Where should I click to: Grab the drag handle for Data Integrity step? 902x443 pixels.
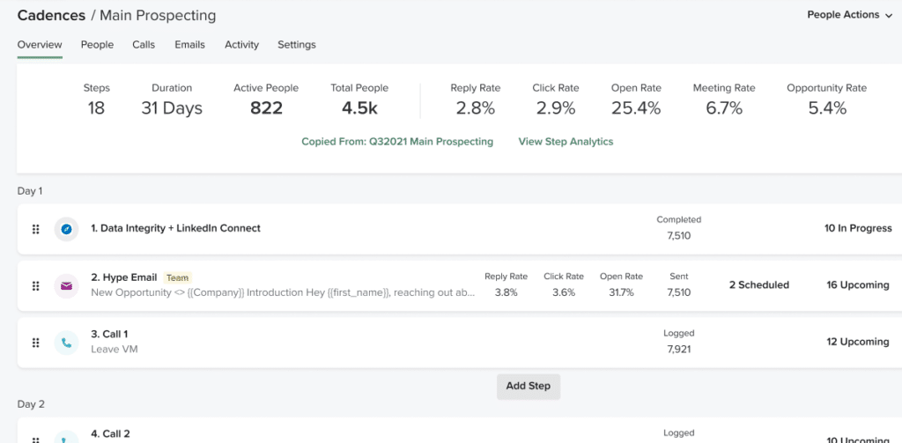[x=35, y=229]
